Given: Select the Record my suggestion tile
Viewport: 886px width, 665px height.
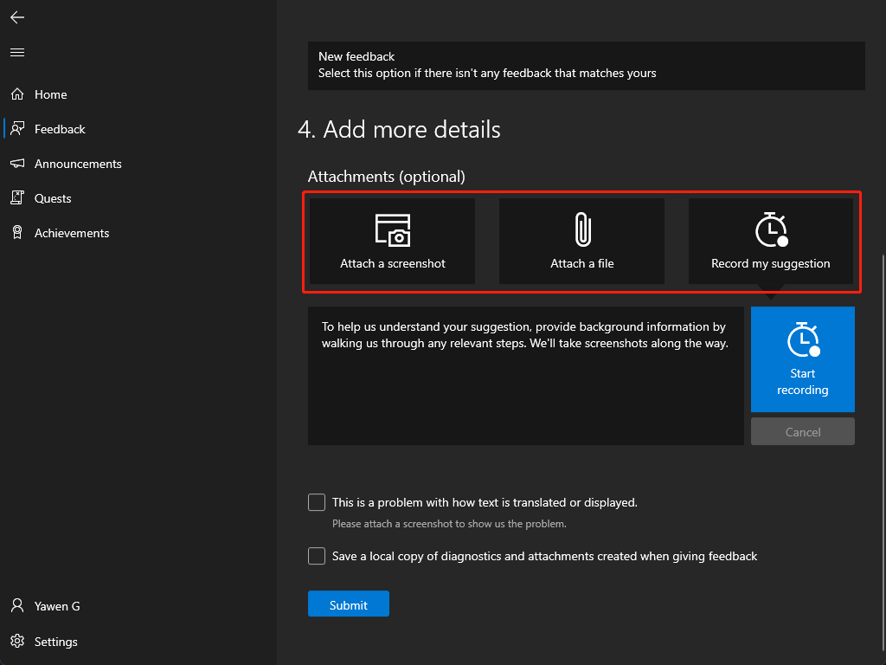Looking at the screenshot, I should coord(770,241).
